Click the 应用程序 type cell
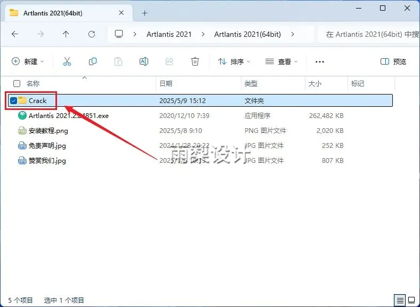Image resolution: width=420 pixels, height=307 pixels. point(257,116)
